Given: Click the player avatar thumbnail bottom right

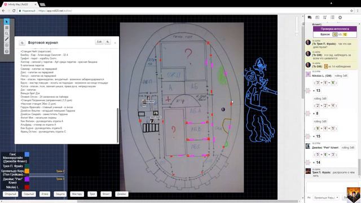Looking at the screenshot, I should click(x=354, y=195).
